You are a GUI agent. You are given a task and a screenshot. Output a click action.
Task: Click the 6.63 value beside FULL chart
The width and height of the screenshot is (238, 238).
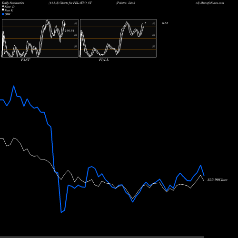click(165, 23)
